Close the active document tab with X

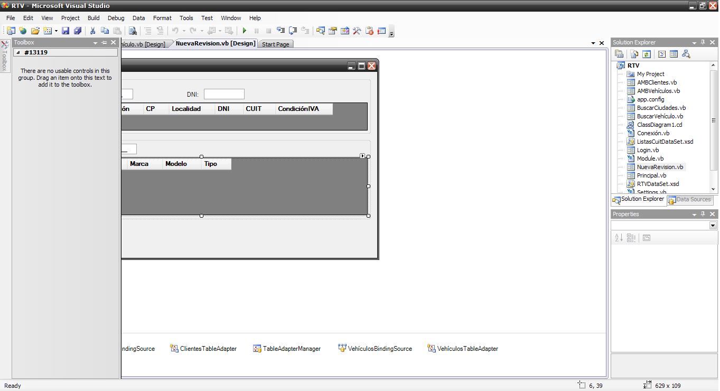(601, 43)
